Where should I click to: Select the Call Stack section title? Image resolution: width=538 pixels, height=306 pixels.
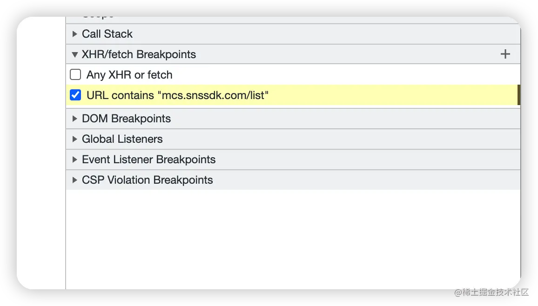(107, 34)
